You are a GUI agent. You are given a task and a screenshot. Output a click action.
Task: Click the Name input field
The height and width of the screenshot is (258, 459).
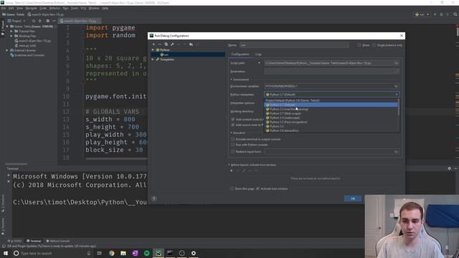pyautogui.click(x=294, y=45)
